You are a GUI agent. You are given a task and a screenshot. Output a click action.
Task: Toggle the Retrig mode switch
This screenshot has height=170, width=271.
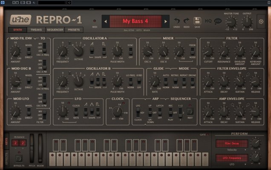click(x=175, y=81)
